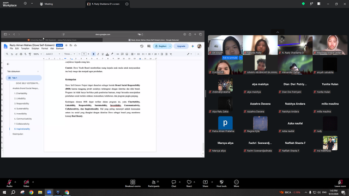Click the Safari share icon in shared browser

coord(190,34)
